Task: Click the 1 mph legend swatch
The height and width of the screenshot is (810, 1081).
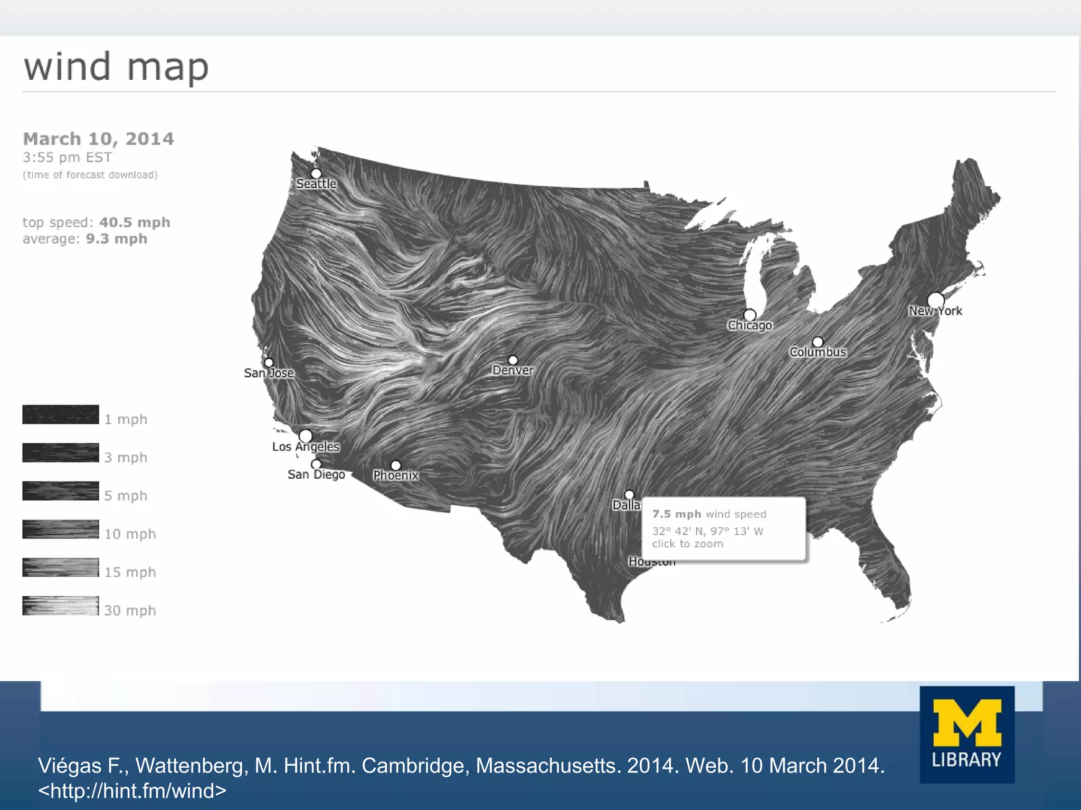Action: tap(61, 414)
